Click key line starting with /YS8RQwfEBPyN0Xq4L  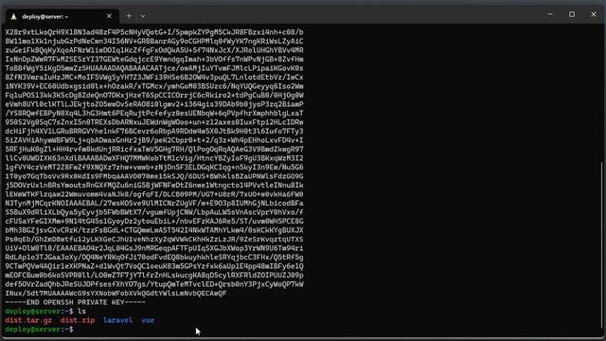pos(154,114)
